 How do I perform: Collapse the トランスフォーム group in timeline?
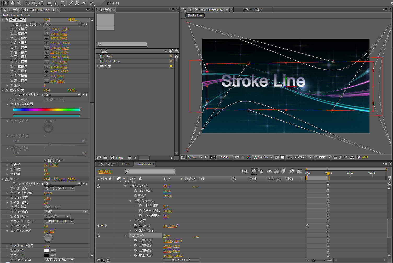click(130, 201)
